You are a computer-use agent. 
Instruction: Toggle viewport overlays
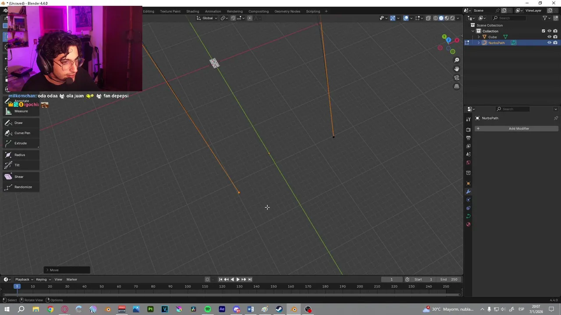coord(406,18)
